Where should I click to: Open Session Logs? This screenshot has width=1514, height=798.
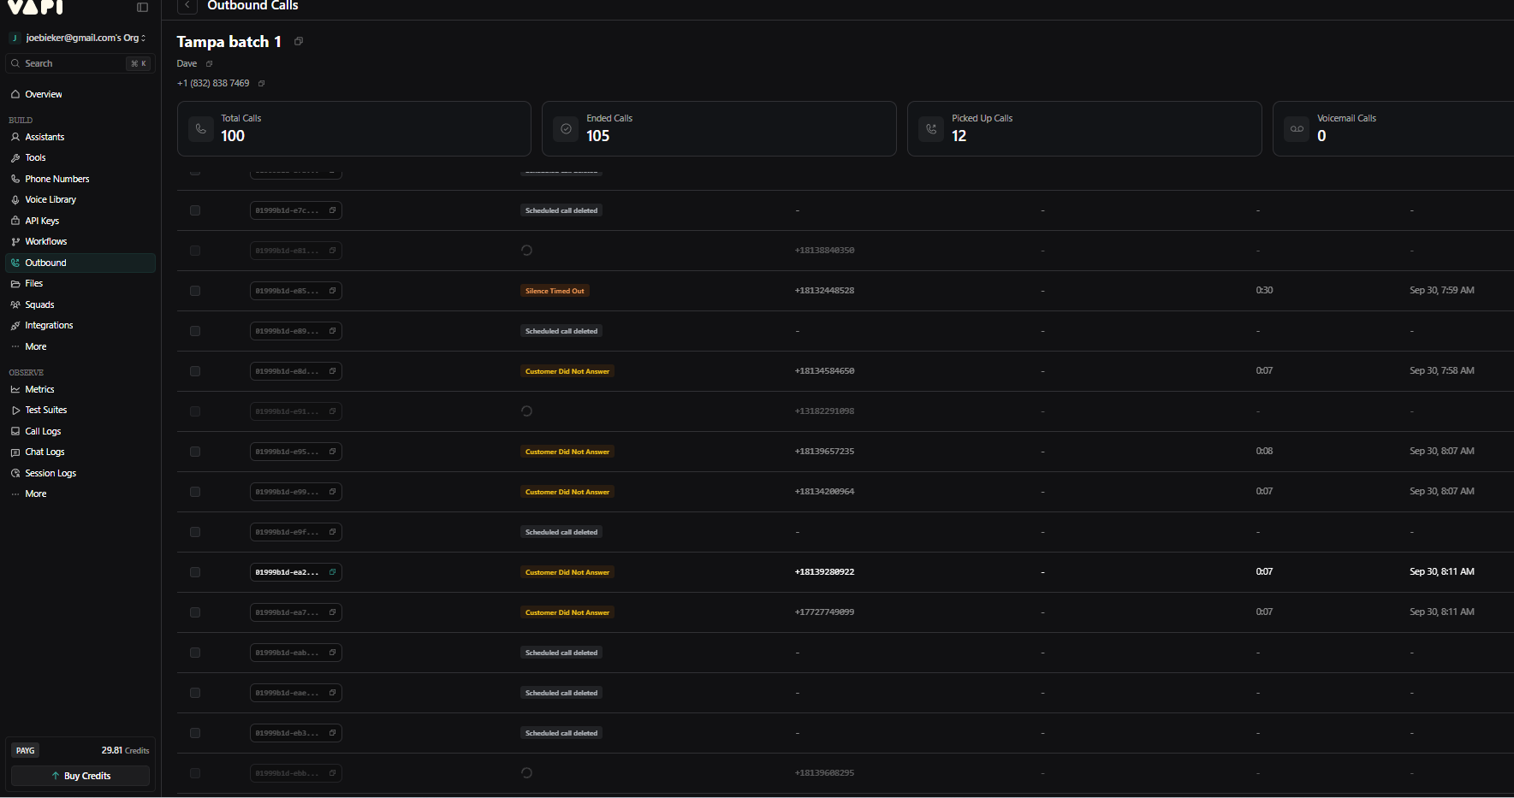tap(80, 473)
